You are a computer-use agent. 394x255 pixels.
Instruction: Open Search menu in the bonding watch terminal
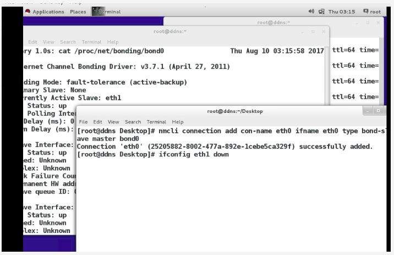tap(68, 42)
